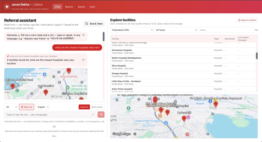The height and width of the screenshot is (142, 262).
Task: Click the Live status (Google) column header
Action: 243,39
